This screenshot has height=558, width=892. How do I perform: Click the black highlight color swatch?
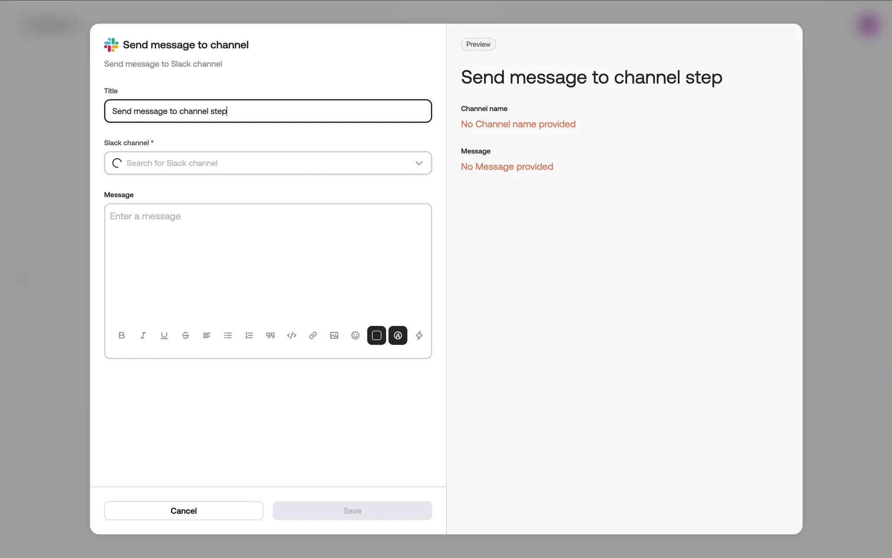[x=376, y=335]
